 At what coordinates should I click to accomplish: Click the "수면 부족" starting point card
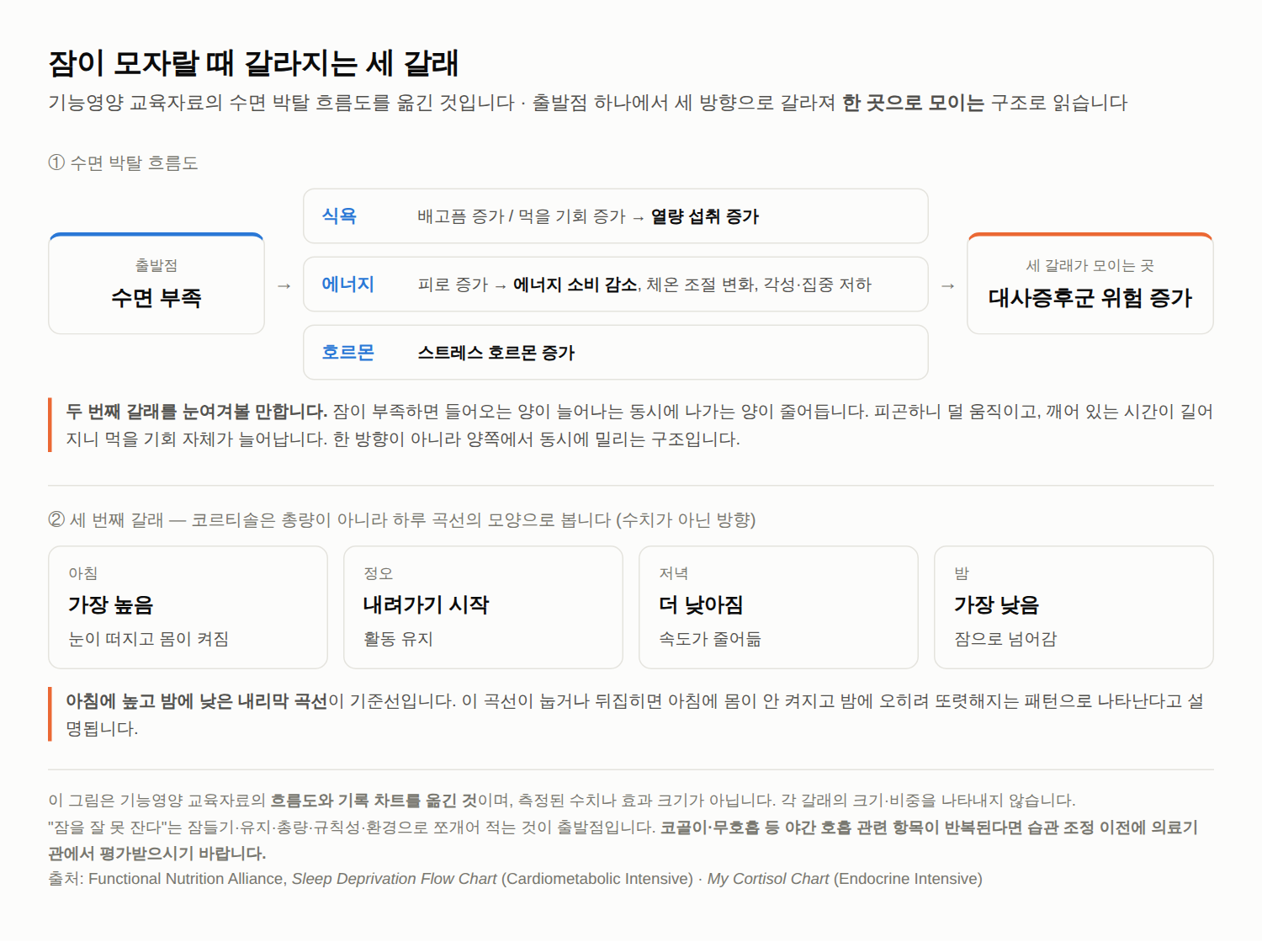point(156,284)
